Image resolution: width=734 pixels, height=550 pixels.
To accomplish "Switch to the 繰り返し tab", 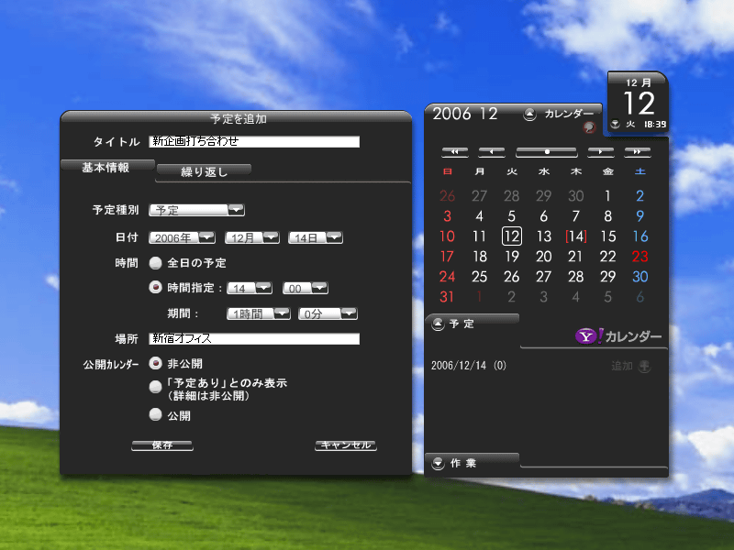I will [x=204, y=171].
